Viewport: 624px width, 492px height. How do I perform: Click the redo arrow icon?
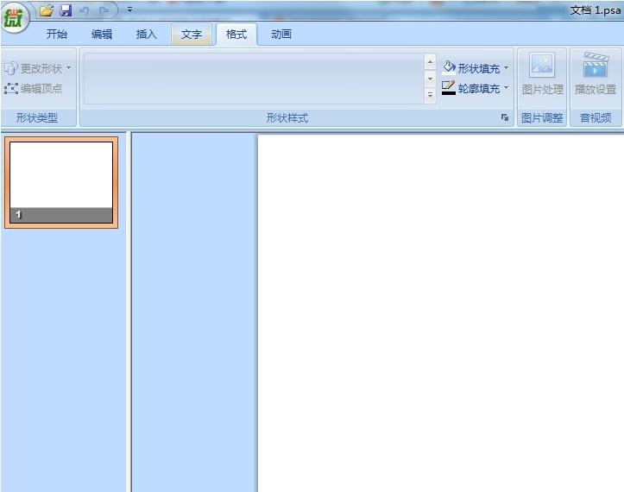pos(104,10)
